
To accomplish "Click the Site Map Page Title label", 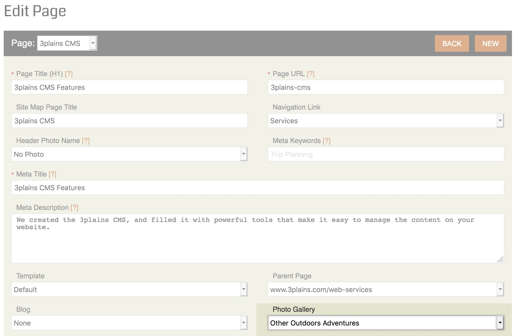I will [x=46, y=107].
